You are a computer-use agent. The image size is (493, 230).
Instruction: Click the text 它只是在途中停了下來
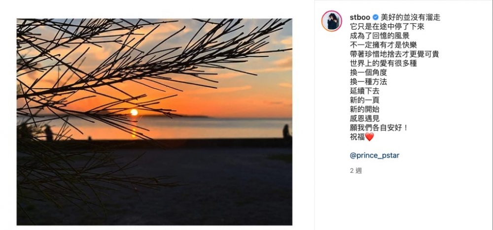[387, 27]
